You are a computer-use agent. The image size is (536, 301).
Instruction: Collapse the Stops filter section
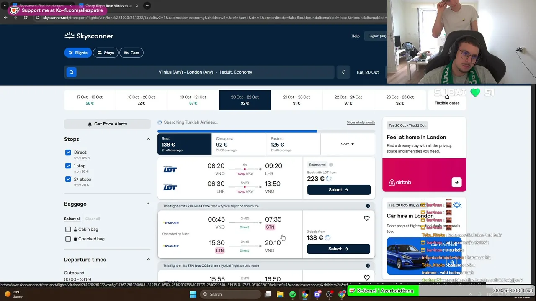click(148, 139)
